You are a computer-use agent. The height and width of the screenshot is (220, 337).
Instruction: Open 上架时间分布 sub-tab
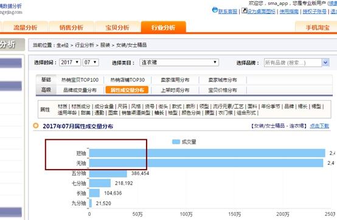175,90
